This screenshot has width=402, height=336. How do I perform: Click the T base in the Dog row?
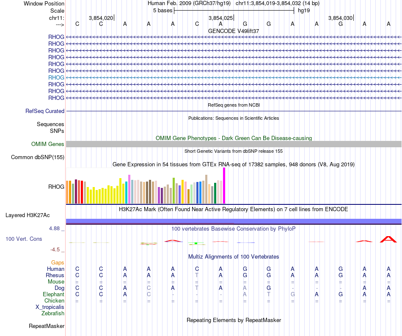(x=197, y=288)
